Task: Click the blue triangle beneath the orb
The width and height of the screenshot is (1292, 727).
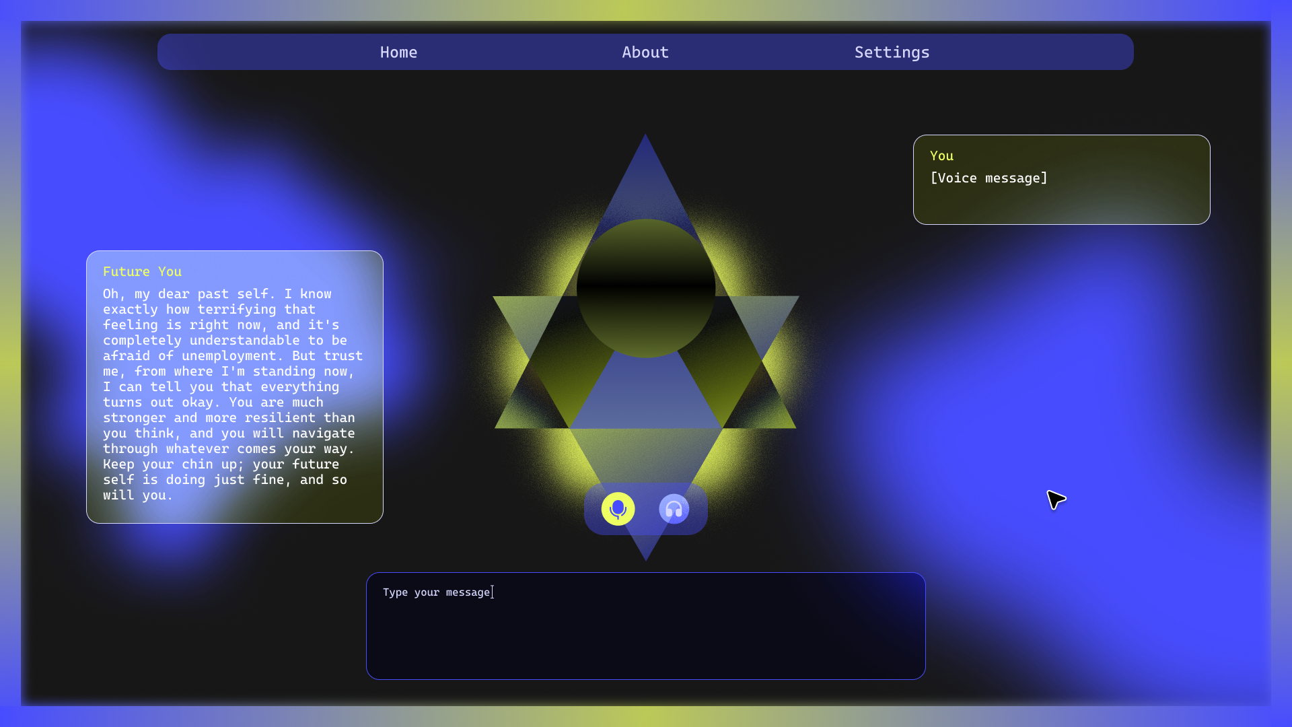Action: coord(645,397)
